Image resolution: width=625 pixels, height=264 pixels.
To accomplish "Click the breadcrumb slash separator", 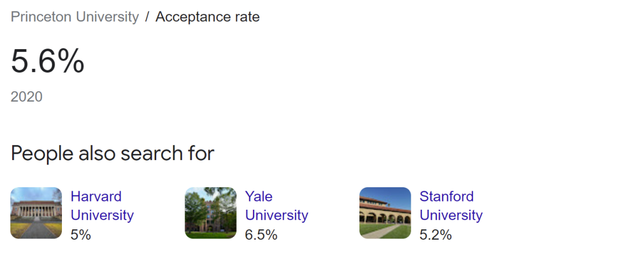I will pyautogui.click(x=147, y=17).
